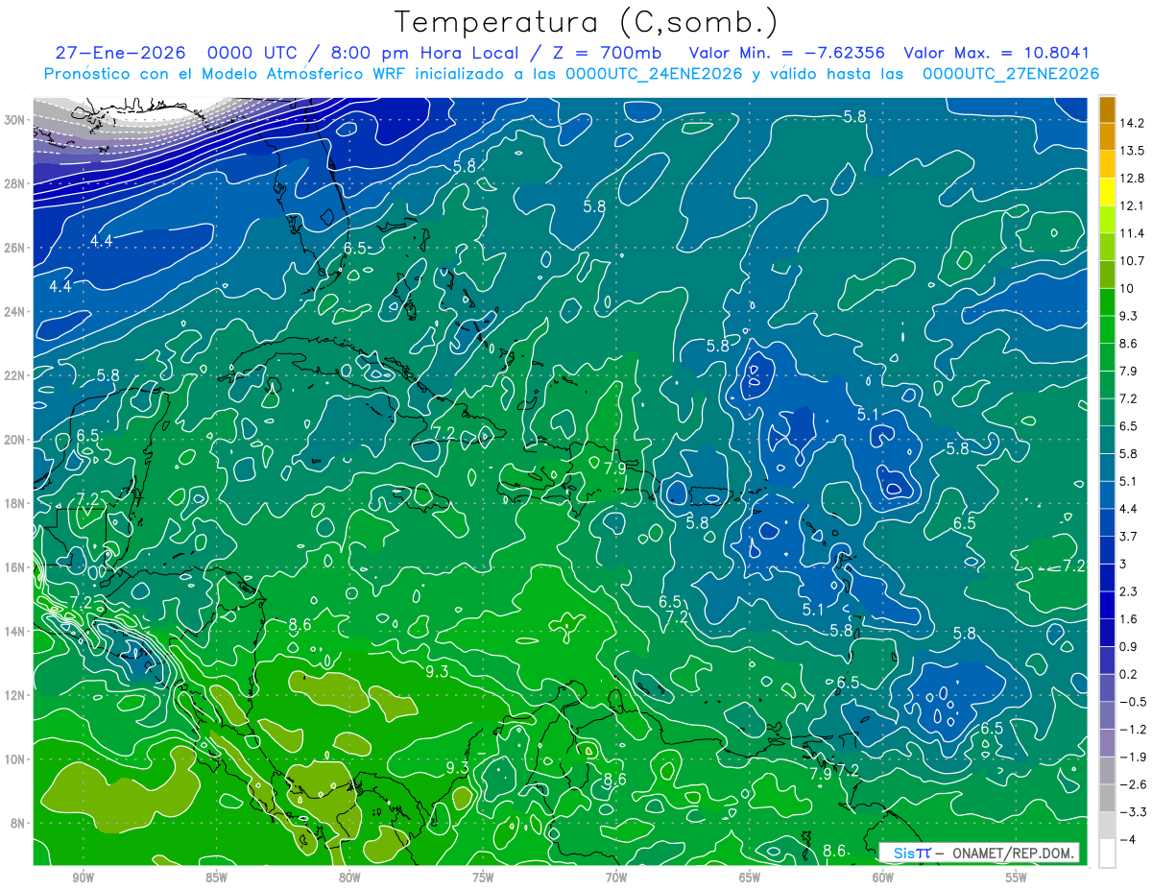Click the 80W longitude label
The image size is (1152, 890).
(349, 878)
